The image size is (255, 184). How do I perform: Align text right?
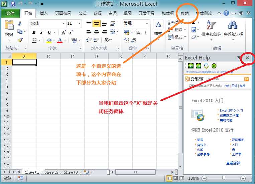point(104,31)
